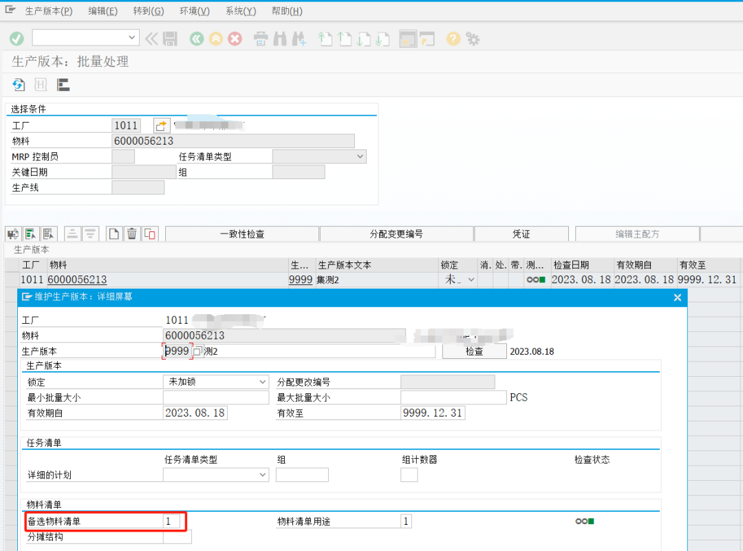
Task: Click the create new row icon
Action: tap(114, 233)
